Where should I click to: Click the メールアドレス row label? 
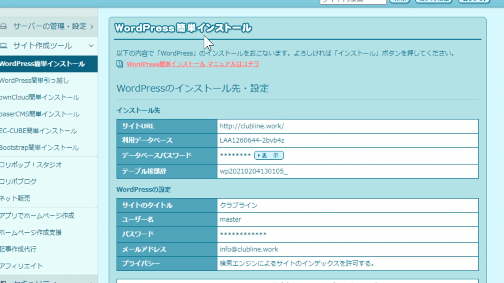click(144, 249)
